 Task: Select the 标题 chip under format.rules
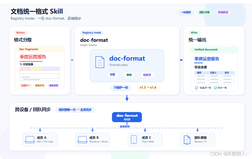[112, 75]
